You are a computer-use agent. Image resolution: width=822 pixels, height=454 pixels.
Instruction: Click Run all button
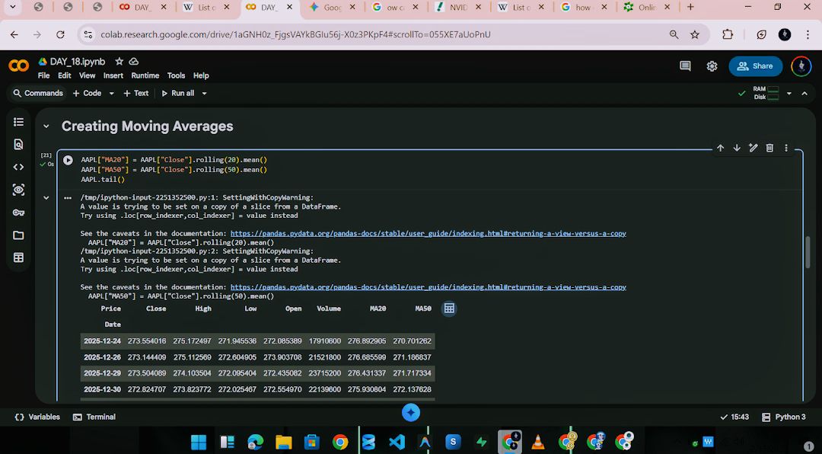click(x=177, y=94)
